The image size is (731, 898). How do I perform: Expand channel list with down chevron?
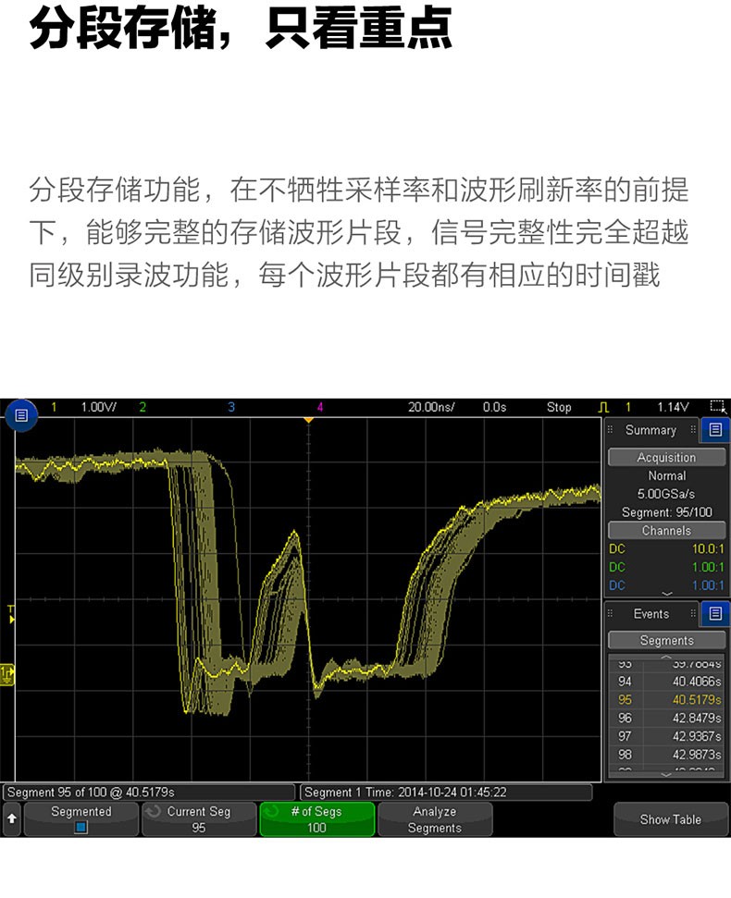coord(666,595)
